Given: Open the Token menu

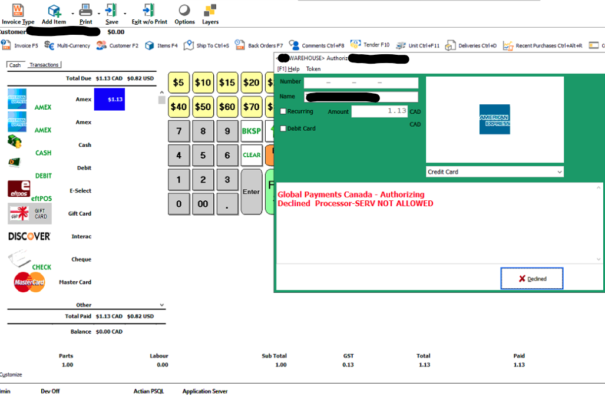Looking at the screenshot, I should 313,69.
